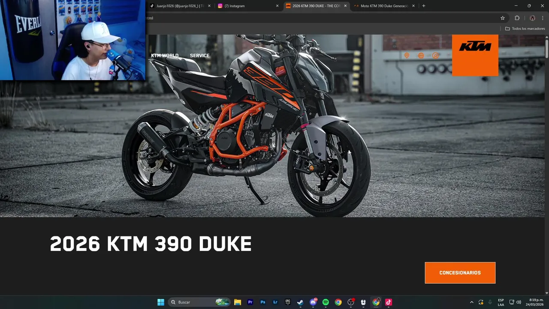Screen dimensions: 549x309
Task: Open the dealer locator pin icon
Action: [x=407, y=55]
